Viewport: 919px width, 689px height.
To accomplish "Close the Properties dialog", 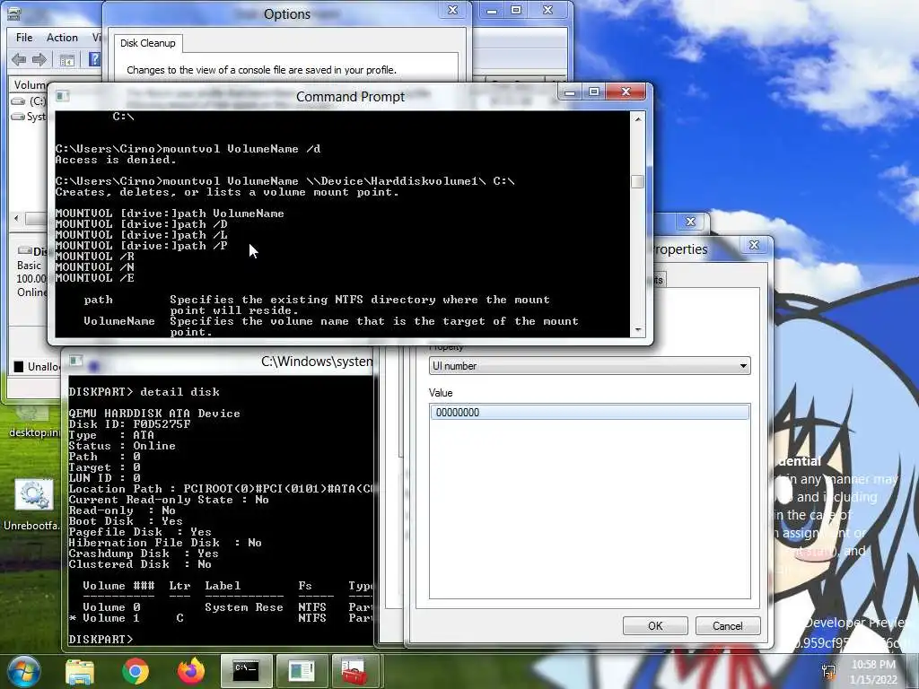I will coord(754,245).
